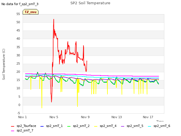Click the 30 y-axis tick label

18,56
